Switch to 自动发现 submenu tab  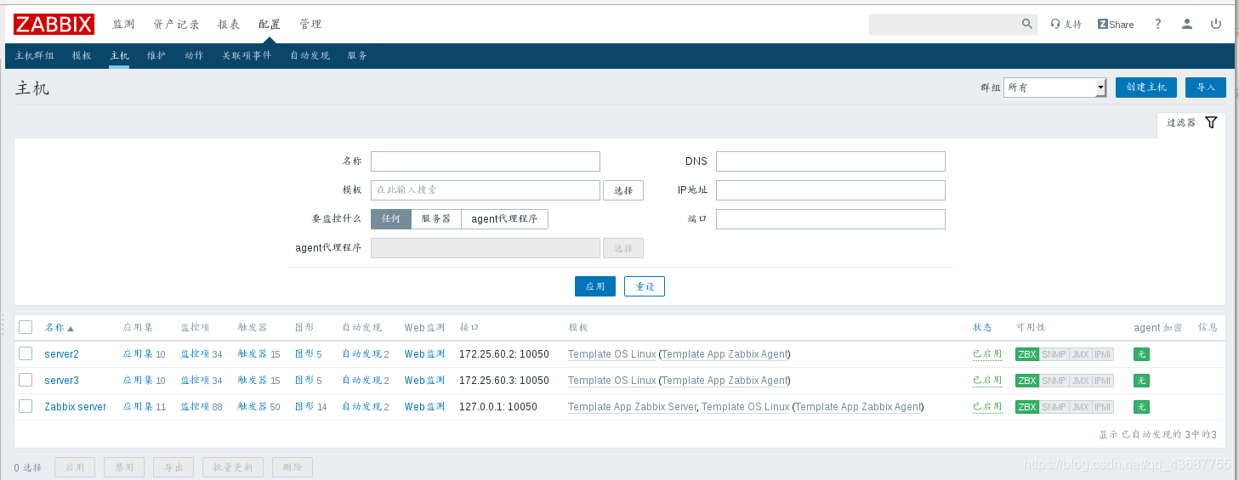tap(310, 56)
